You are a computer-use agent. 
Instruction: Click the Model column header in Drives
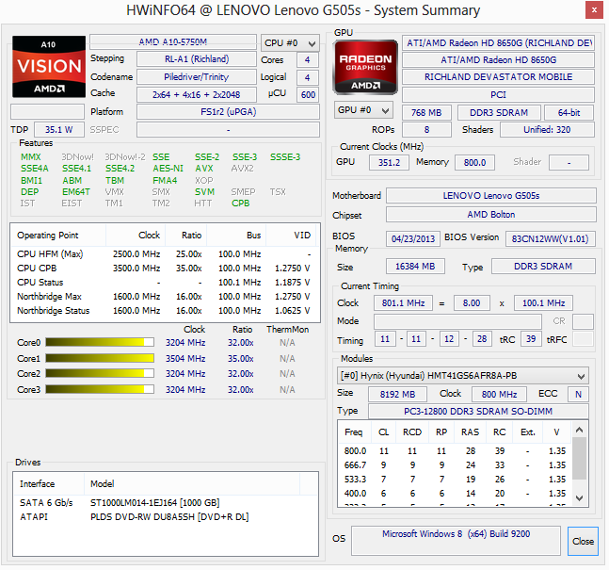tap(192, 483)
